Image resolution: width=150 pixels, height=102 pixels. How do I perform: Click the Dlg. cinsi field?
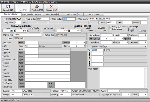tap(18, 22)
